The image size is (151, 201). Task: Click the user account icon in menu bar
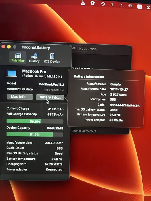149,7
